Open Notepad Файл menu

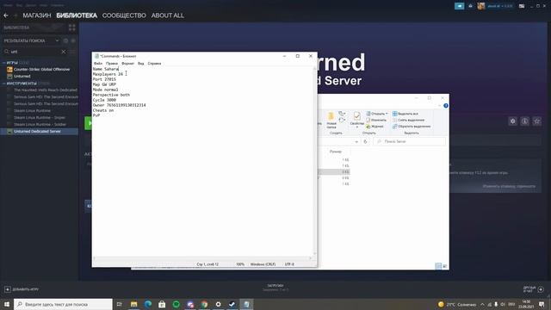click(x=98, y=64)
